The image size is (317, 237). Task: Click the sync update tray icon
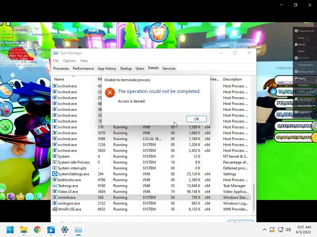(x=272, y=230)
